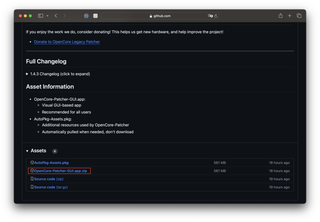Click the content blocker extension icon

(x=95, y=16)
